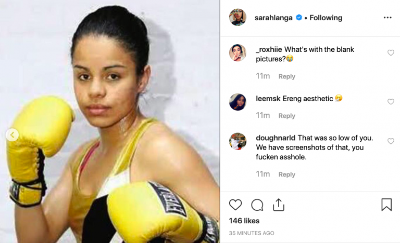Open the comment bubble icon
This screenshot has height=243, width=400.
257,205
